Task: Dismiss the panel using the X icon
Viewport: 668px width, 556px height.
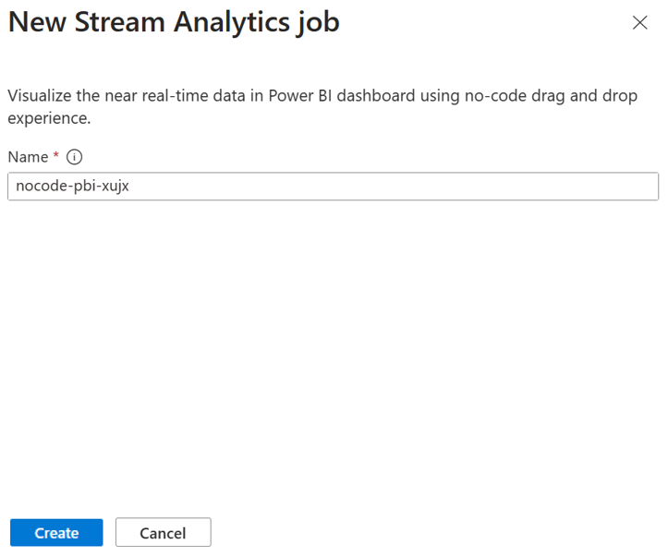Action: 640,22
